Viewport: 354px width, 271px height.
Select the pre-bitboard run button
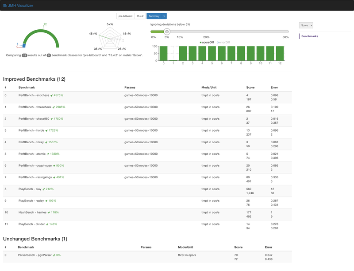[x=126, y=16]
